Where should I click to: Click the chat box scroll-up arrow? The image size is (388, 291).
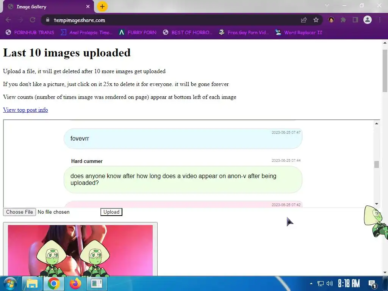pos(377,124)
